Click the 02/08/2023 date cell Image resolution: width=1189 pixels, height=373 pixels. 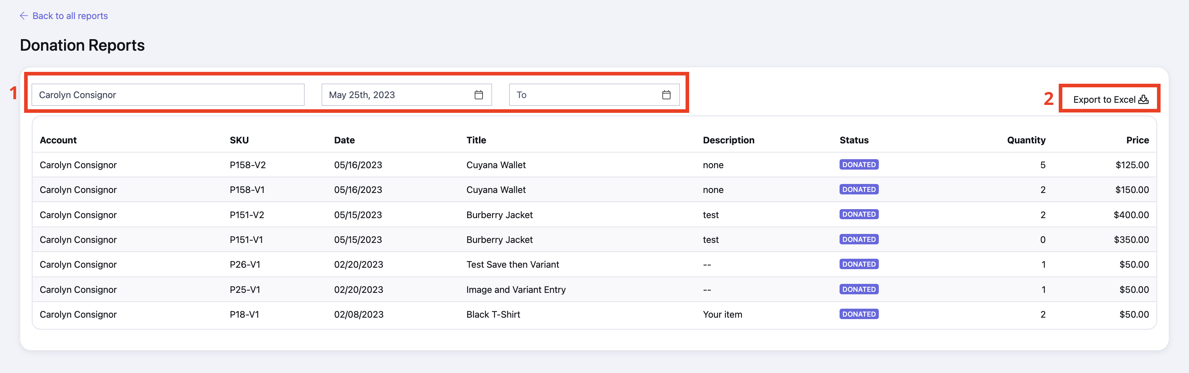359,314
